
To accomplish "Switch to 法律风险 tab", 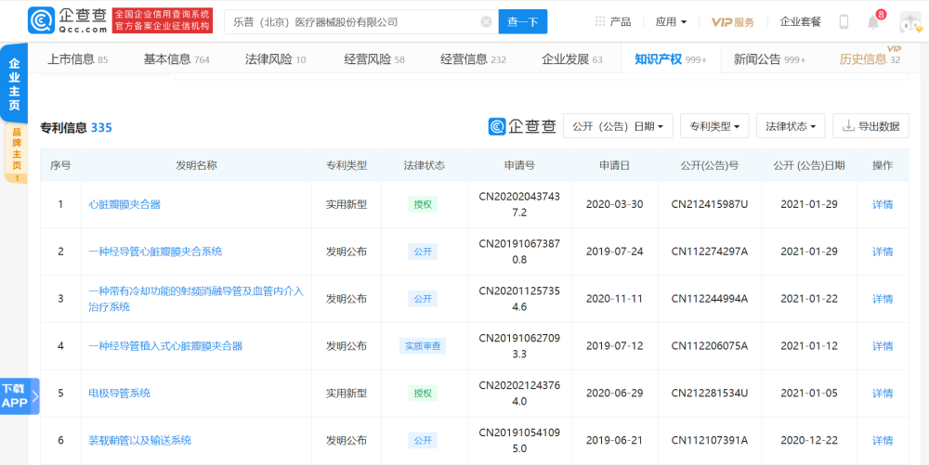I will tap(276, 59).
